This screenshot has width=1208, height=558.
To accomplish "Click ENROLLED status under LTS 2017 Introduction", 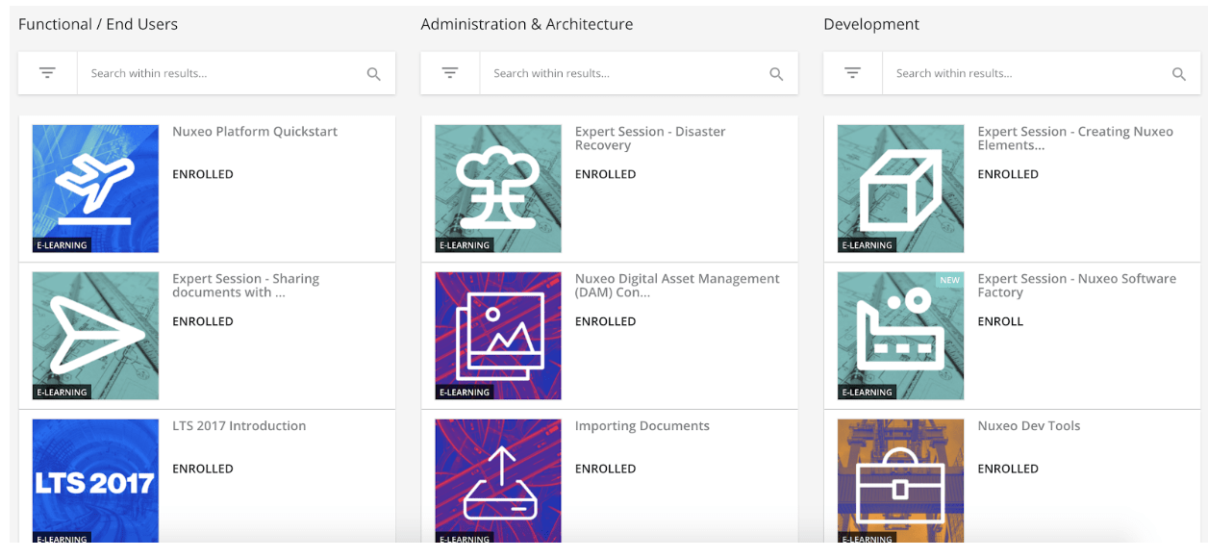I will pos(203,469).
